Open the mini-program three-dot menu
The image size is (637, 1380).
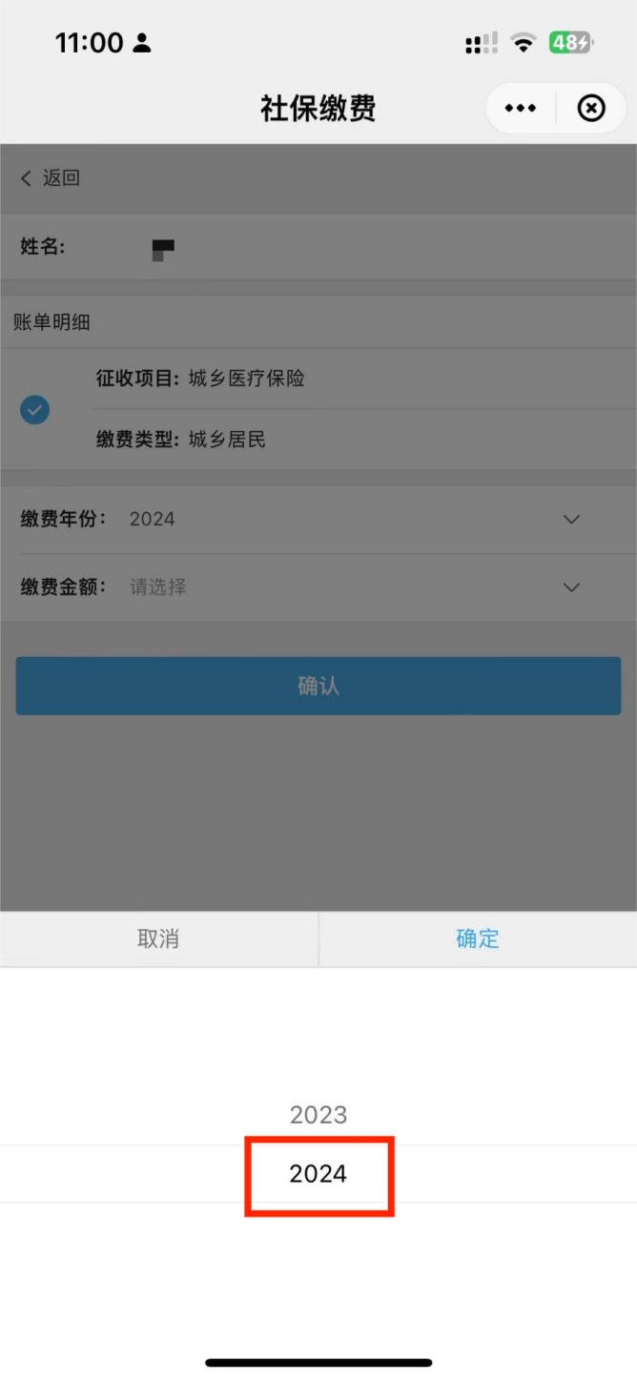[520, 109]
